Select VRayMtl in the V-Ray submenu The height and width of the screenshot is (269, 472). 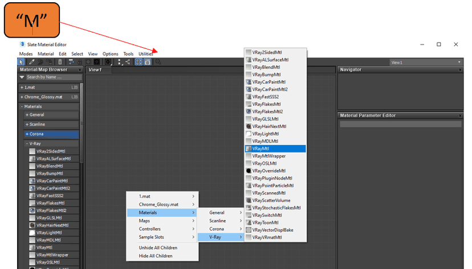[x=275, y=148]
